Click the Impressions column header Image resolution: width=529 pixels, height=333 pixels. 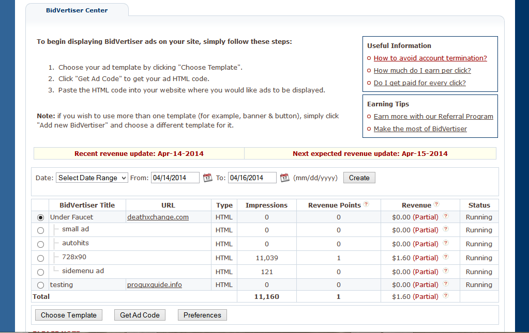tap(266, 205)
